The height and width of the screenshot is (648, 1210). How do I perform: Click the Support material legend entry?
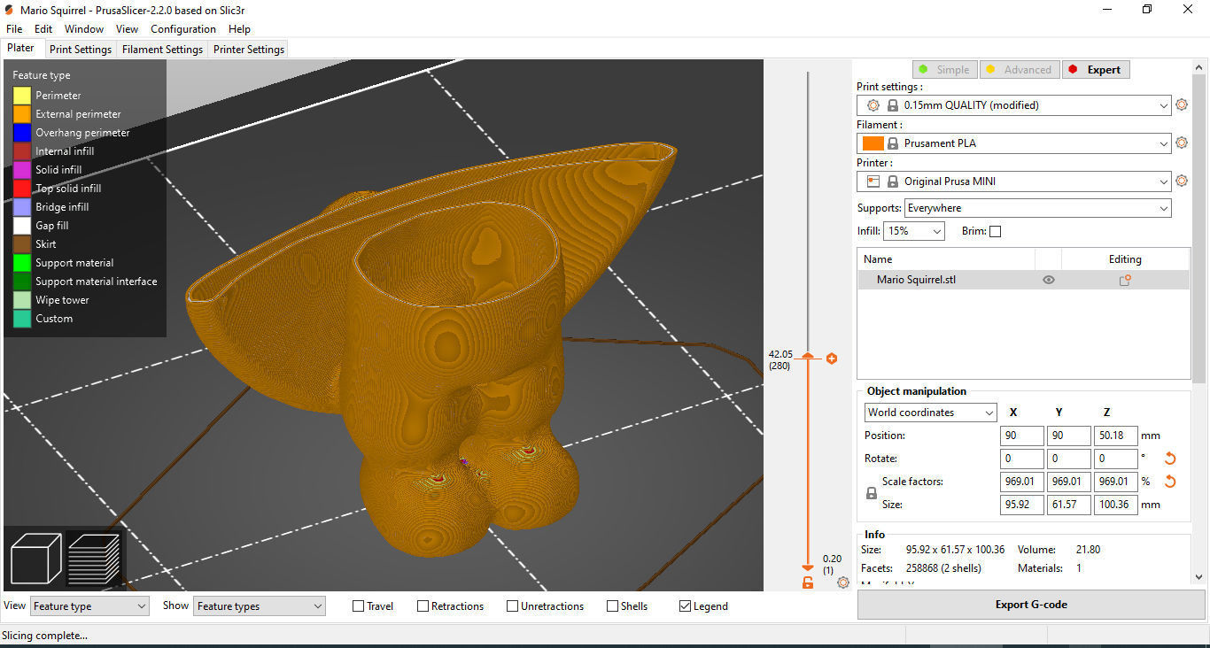(74, 263)
